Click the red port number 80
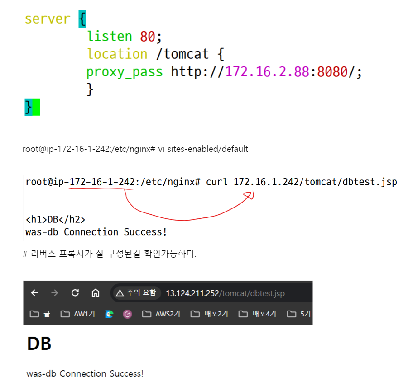The width and height of the screenshot is (408, 382). 148,36
